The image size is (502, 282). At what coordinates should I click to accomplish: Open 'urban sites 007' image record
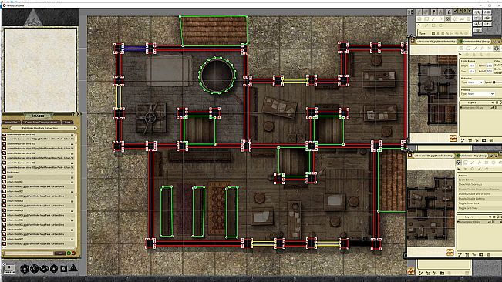point(39,239)
